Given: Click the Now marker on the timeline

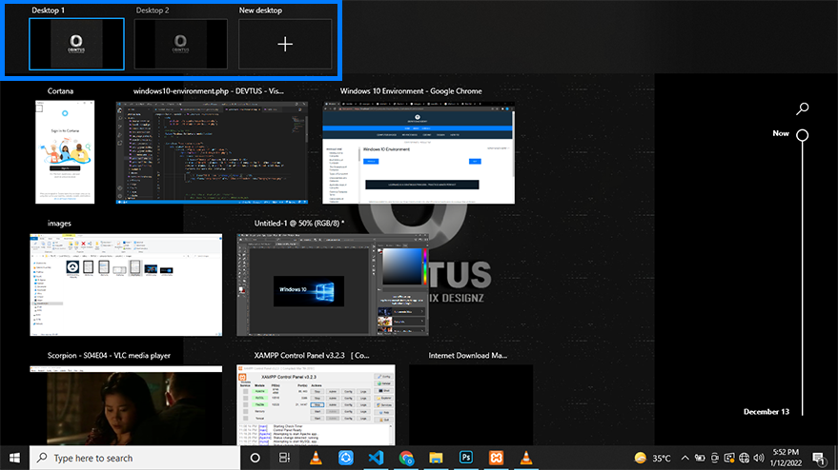Looking at the screenshot, I should [802, 135].
